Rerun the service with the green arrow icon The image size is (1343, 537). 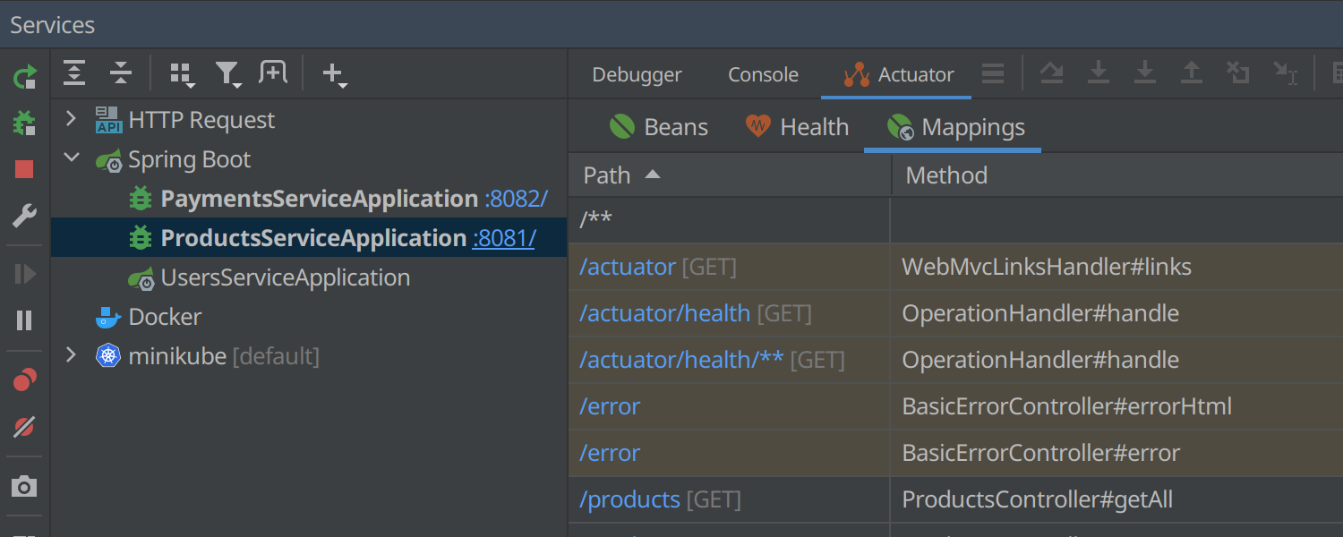(x=24, y=77)
